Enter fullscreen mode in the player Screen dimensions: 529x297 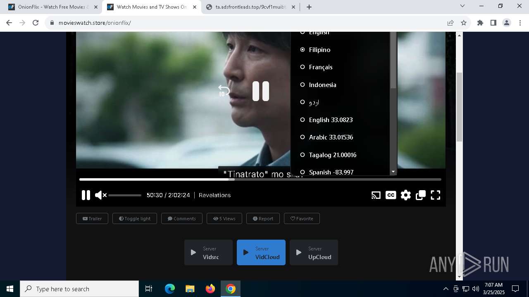[x=436, y=195]
